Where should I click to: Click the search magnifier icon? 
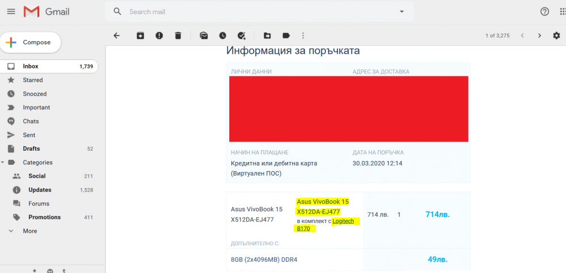117,11
